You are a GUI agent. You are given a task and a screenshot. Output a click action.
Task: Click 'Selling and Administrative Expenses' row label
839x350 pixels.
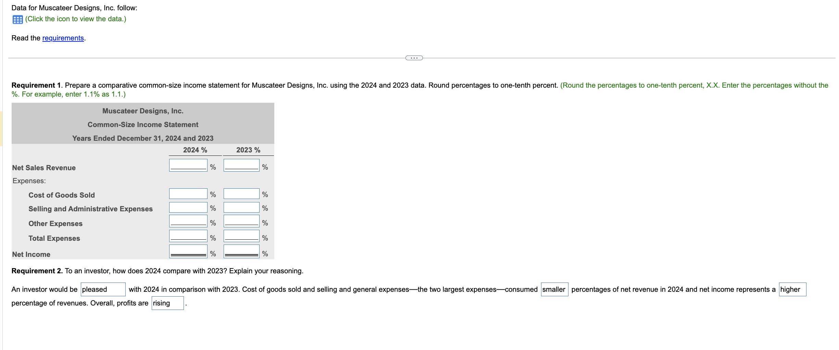[x=90, y=209]
